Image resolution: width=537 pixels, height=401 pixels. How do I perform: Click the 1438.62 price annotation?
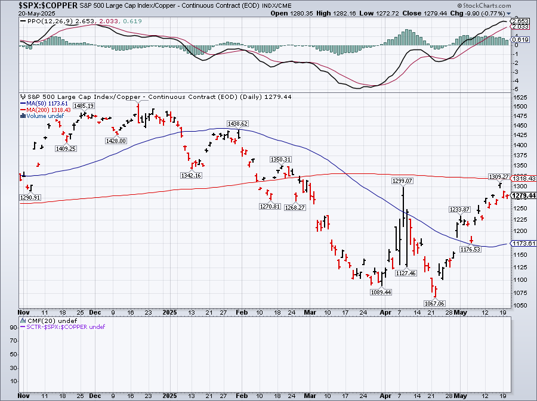click(238, 123)
